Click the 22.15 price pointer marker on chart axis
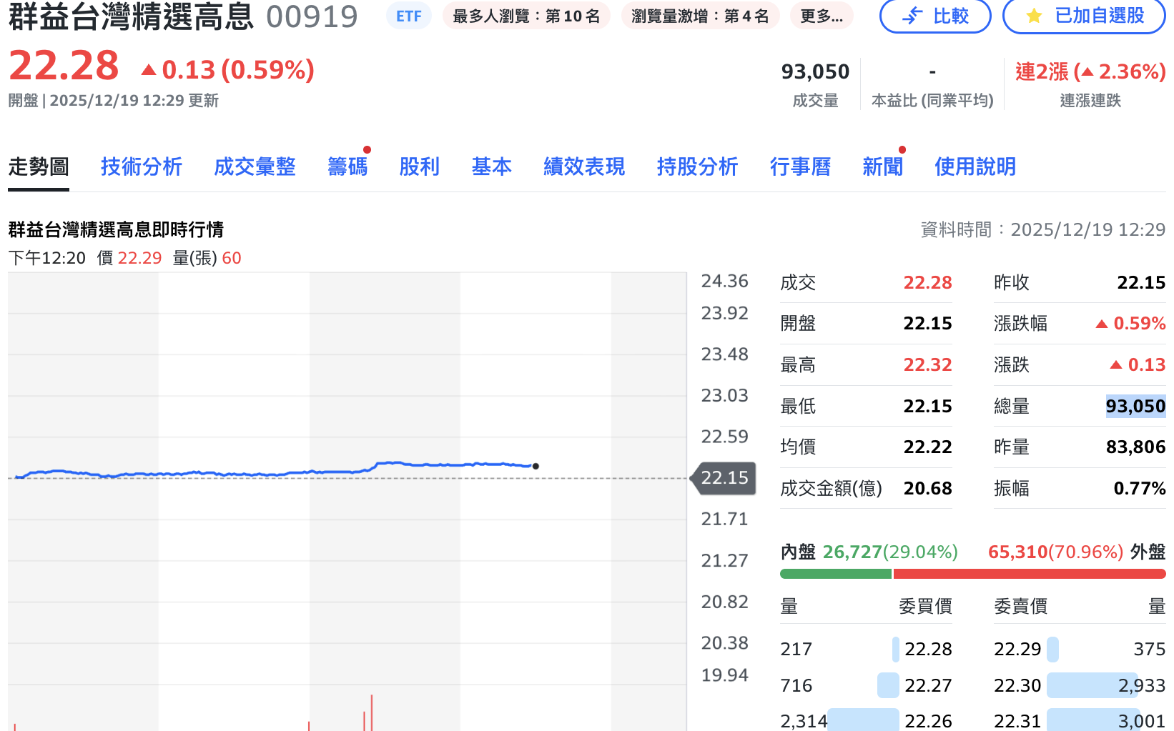1174x731 pixels. coord(721,479)
